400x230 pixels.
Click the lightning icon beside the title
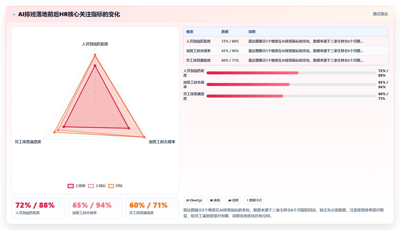point(14,14)
